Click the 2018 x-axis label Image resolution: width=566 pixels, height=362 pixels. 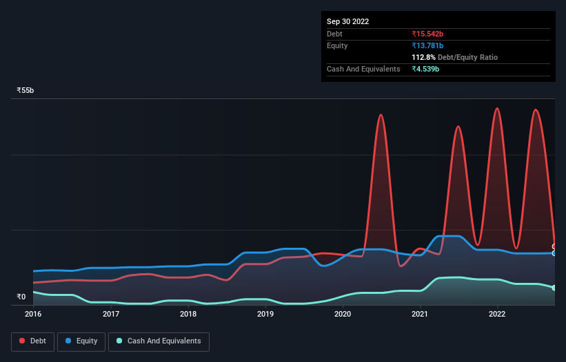[x=188, y=314]
